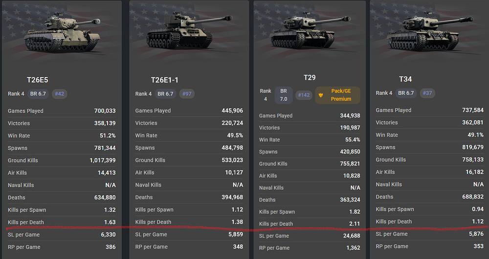Click the BR 6.7 badge on T34
The image size is (489, 259).
click(406, 93)
